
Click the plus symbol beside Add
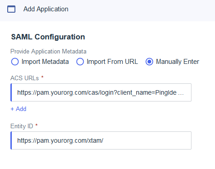12,109
